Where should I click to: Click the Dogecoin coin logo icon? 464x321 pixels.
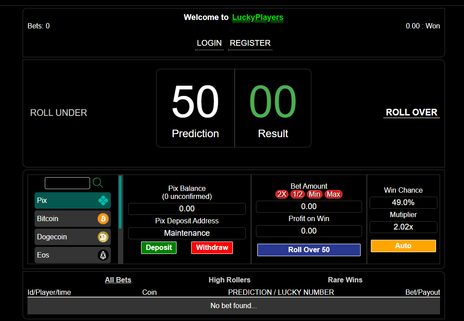point(103,237)
